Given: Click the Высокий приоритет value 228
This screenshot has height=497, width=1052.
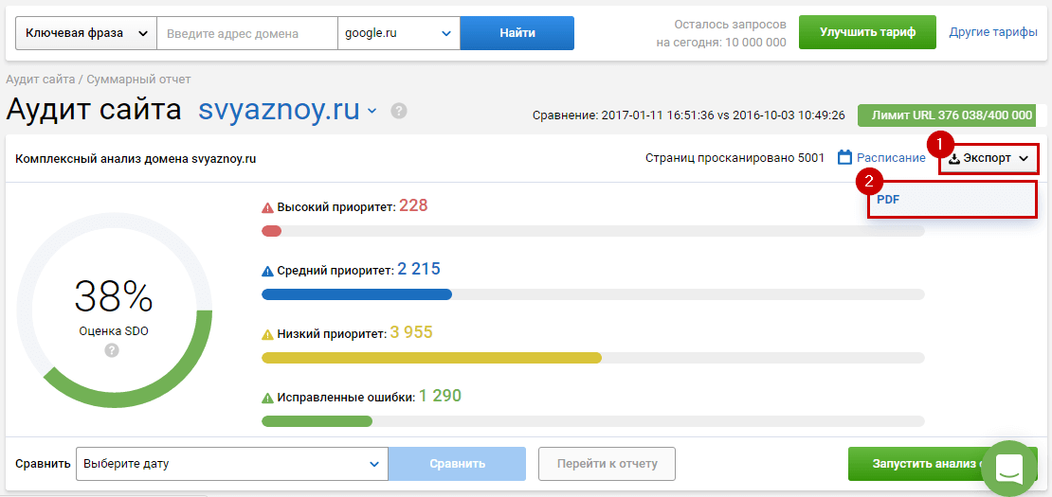Looking at the screenshot, I should (413, 205).
